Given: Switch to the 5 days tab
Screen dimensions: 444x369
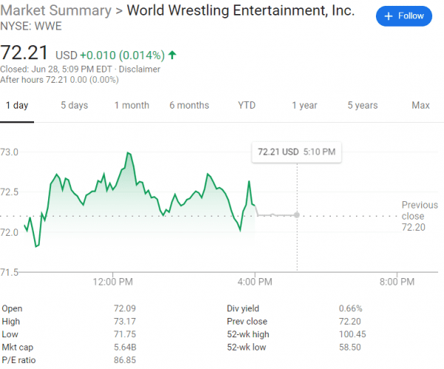Looking at the screenshot, I should point(74,106).
